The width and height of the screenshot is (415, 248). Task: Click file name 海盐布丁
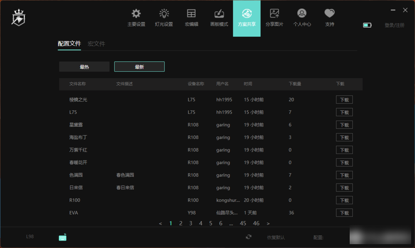pyautogui.click(x=78, y=137)
